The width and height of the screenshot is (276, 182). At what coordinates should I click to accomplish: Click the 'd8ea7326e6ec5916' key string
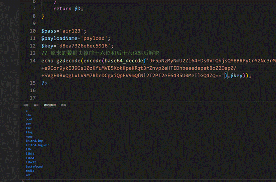pyautogui.click(x=83, y=46)
